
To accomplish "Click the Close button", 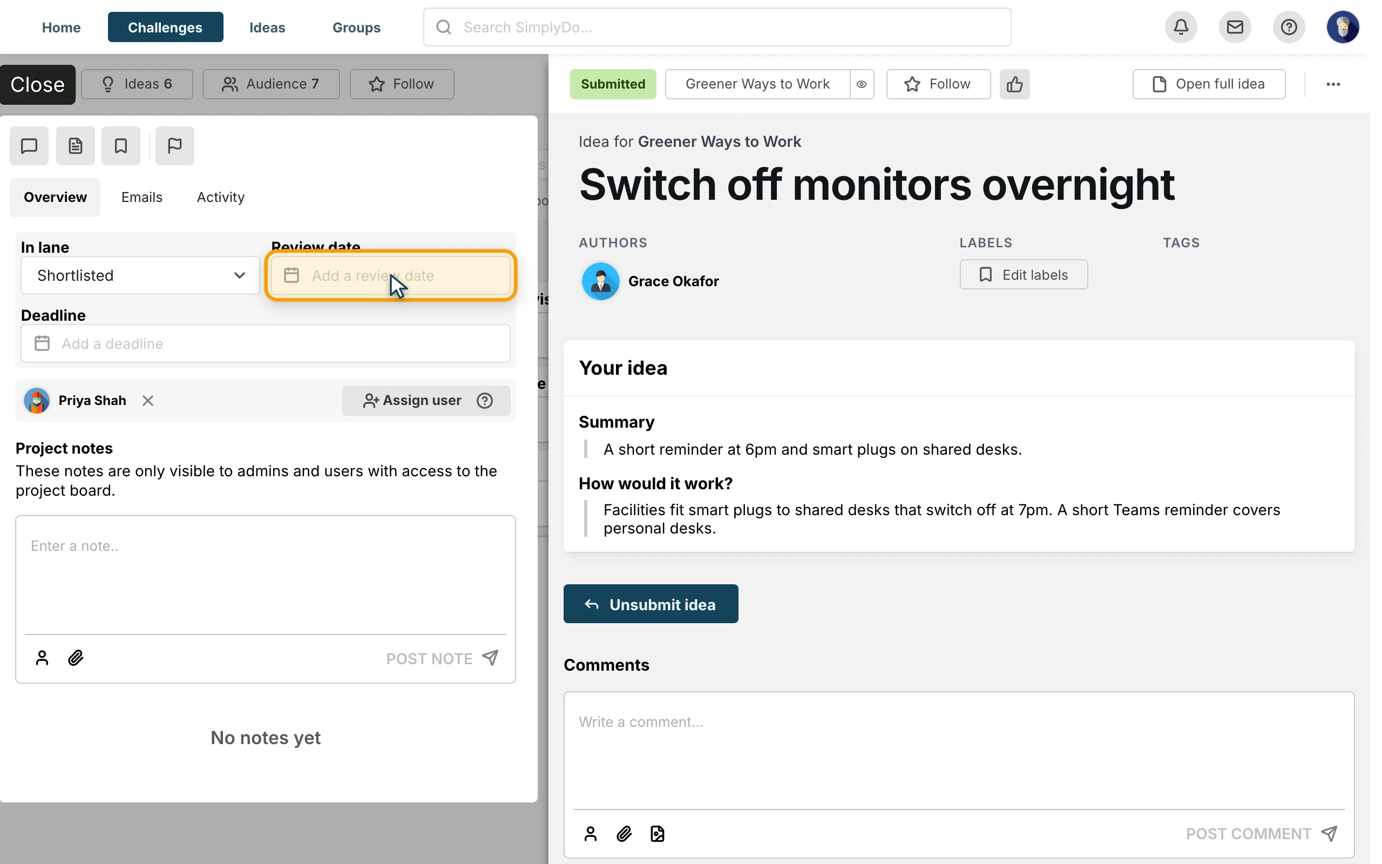I will (37, 84).
